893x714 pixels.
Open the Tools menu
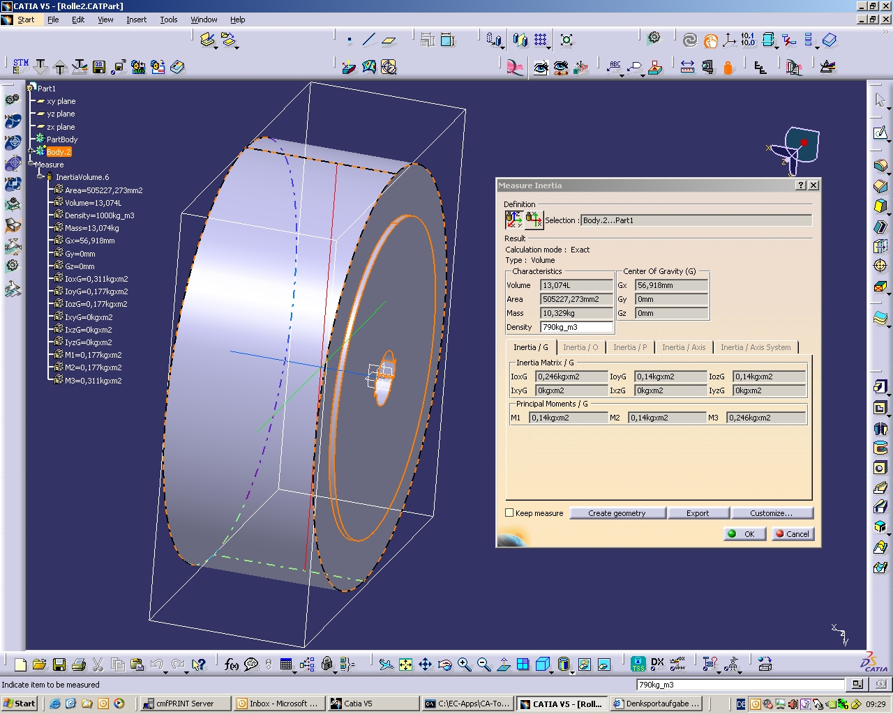pyautogui.click(x=169, y=20)
